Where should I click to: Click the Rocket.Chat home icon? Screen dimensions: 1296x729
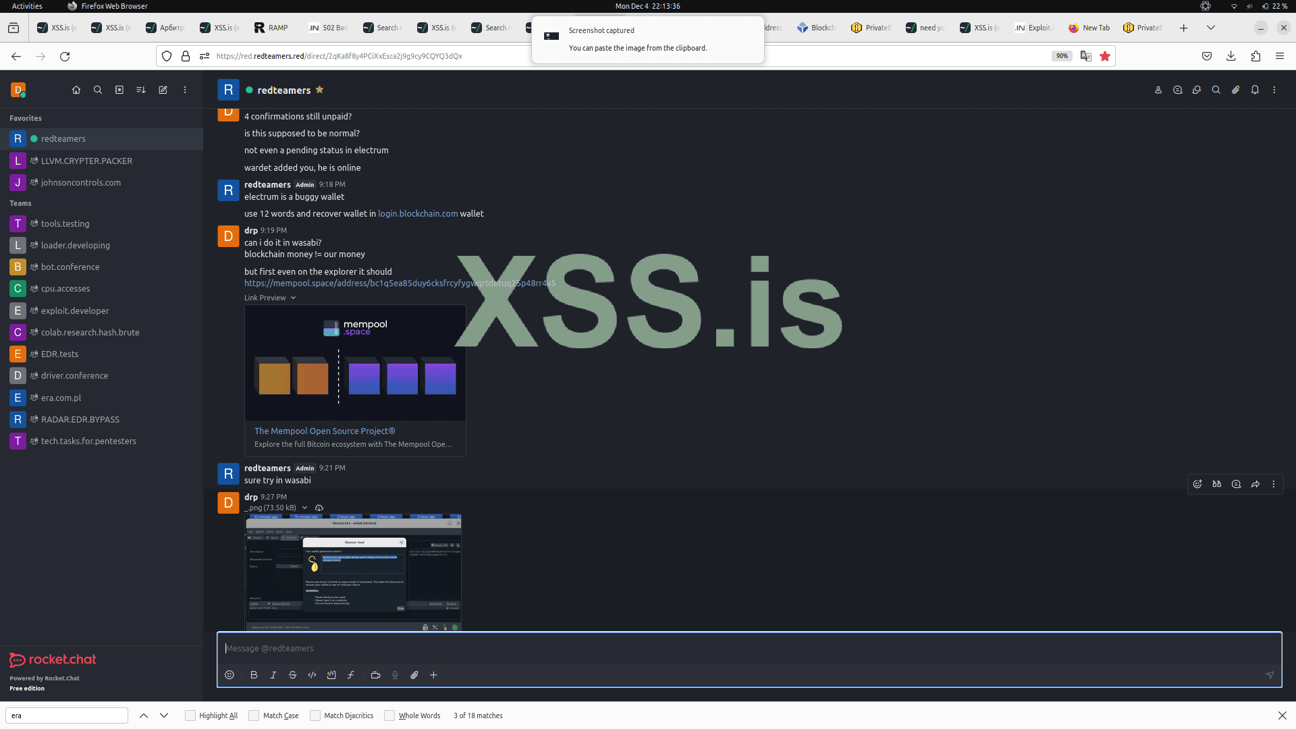[x=76, y=90]
